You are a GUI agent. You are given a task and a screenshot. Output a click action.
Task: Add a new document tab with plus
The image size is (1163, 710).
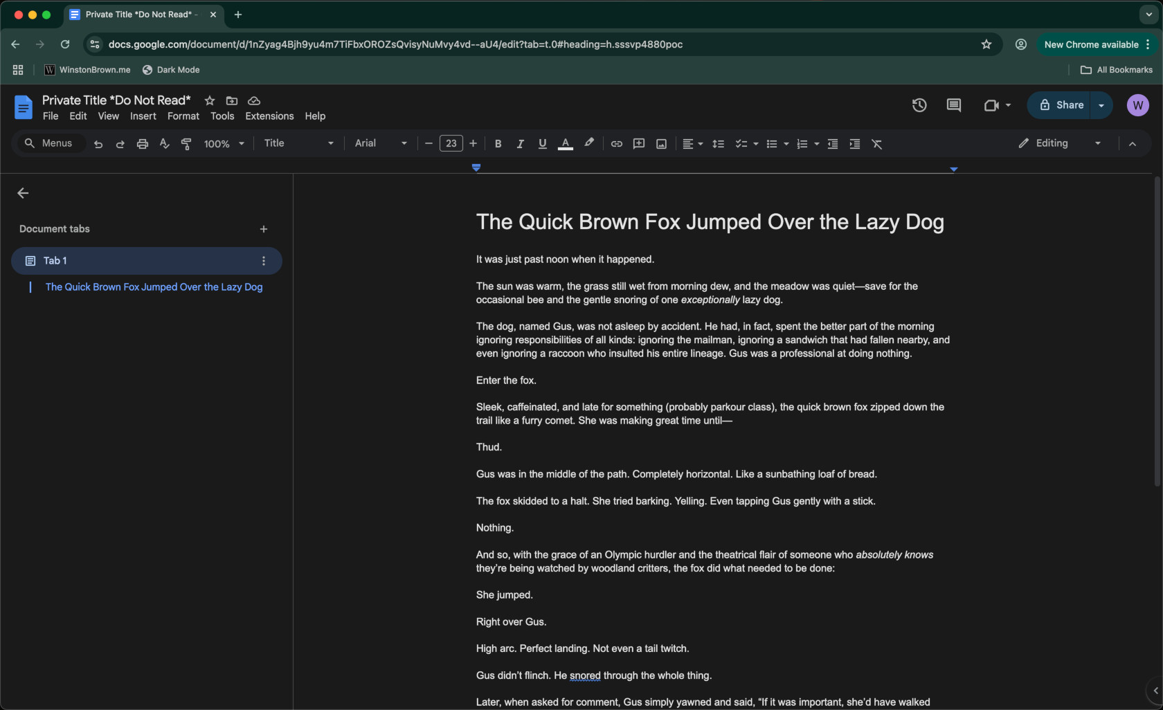(x=263, y=229)
